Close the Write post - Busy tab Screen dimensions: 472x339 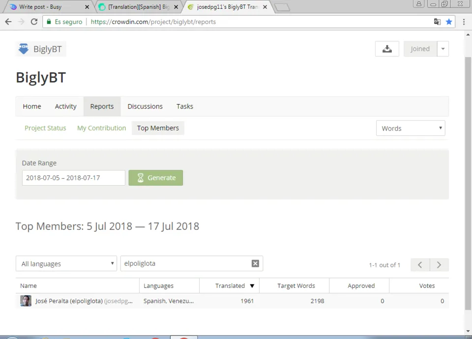(87, 7)
